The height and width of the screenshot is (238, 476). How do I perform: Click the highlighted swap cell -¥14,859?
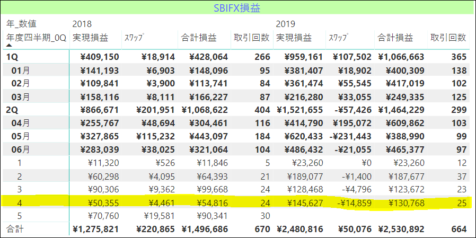pyautogui.click(x=354, y=203)
